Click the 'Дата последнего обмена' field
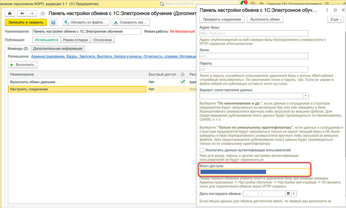 tap(264, 194)
